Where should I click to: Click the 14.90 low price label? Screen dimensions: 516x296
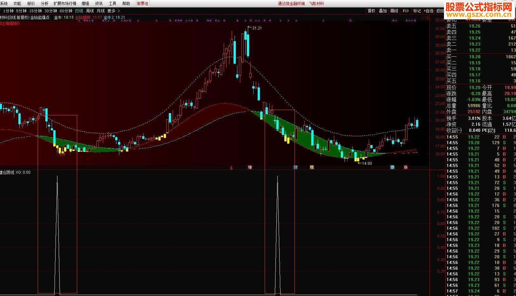[x=367, y=164]
